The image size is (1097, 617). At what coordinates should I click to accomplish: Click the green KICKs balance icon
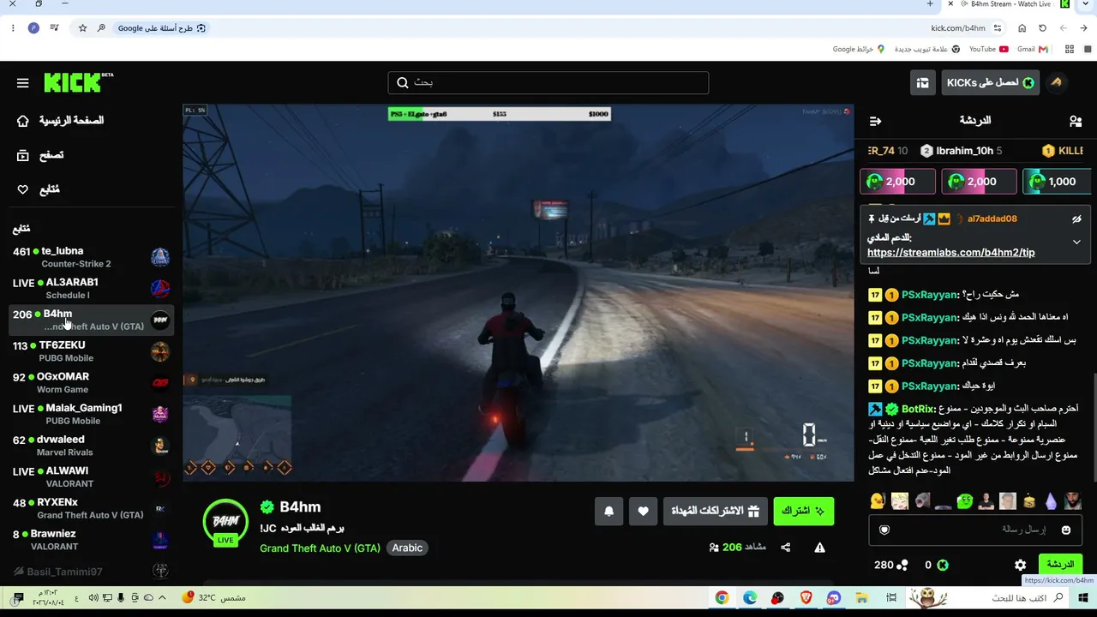coord(942,566)
